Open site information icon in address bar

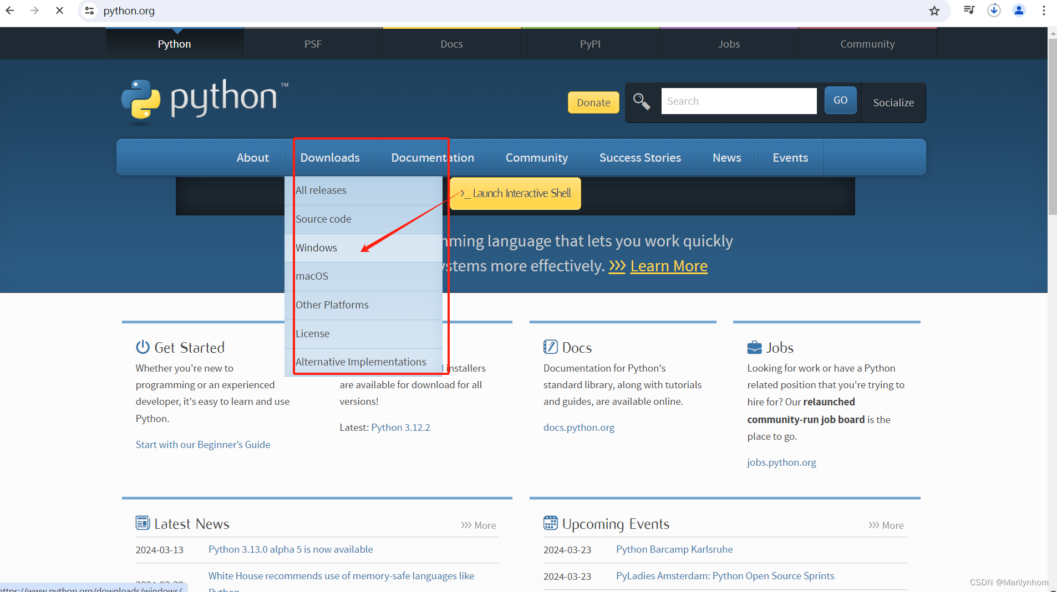coord(89,11)
